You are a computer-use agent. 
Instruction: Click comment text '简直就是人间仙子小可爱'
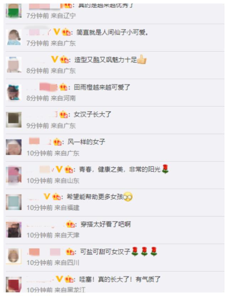click(112, 32)
